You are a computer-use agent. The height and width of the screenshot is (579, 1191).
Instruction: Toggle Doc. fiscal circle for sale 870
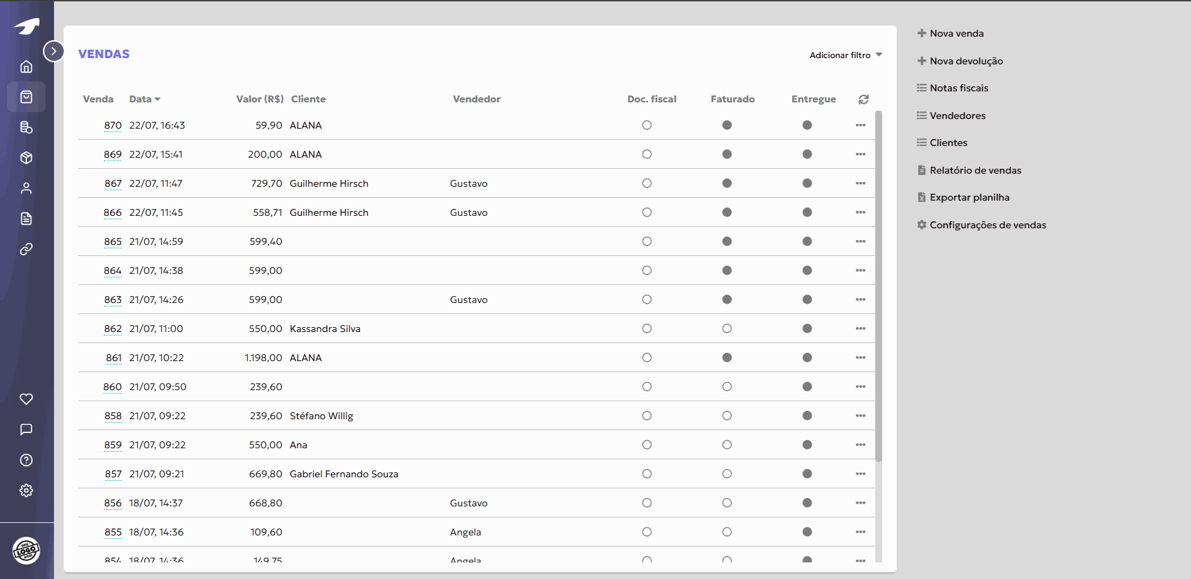647,125
